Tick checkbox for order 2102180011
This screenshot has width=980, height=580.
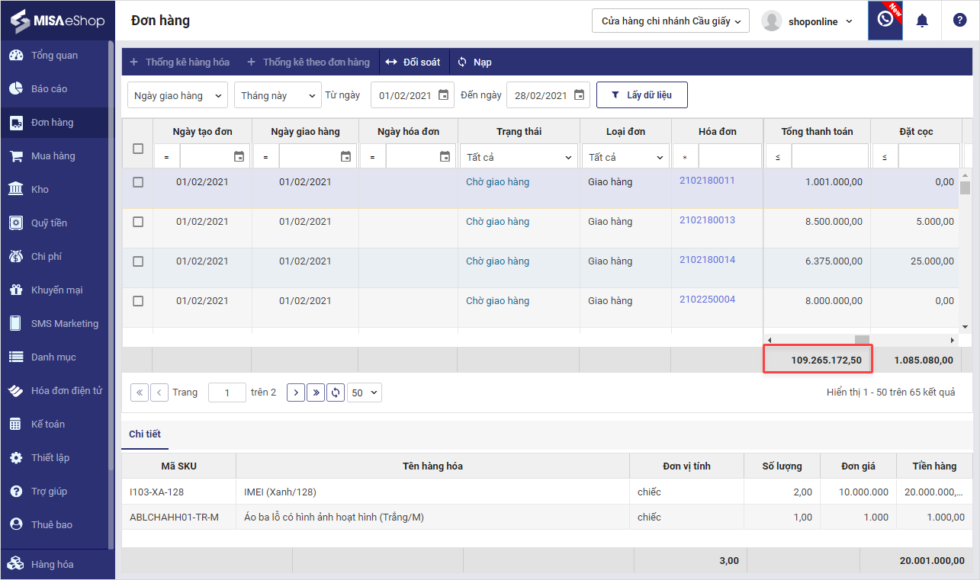click(x=138, y=182)
